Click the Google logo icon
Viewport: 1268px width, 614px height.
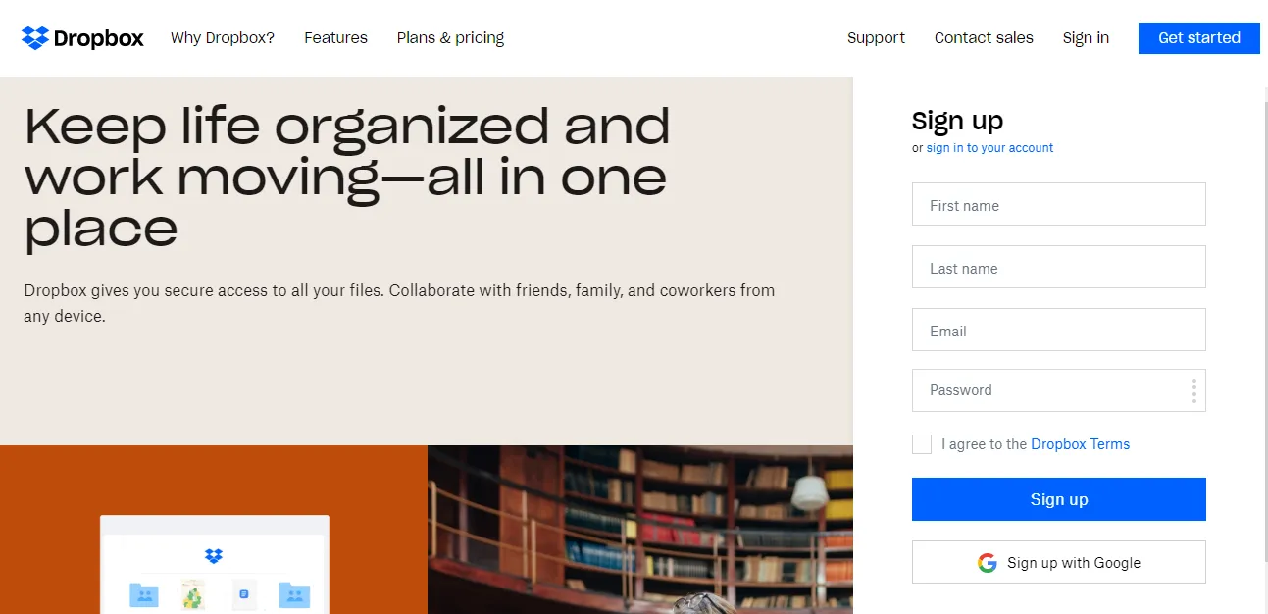988,563
